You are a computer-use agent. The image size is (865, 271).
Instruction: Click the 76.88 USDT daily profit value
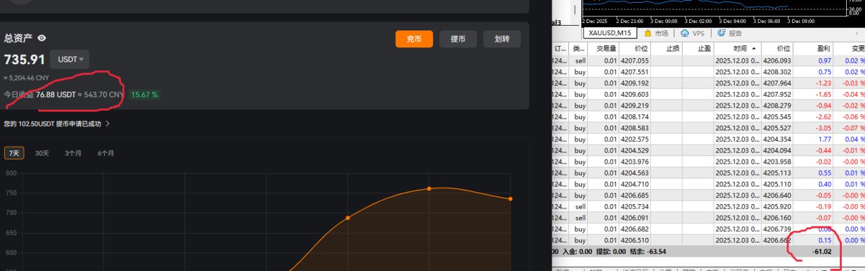pyautogui.click(x=55, y=95)
